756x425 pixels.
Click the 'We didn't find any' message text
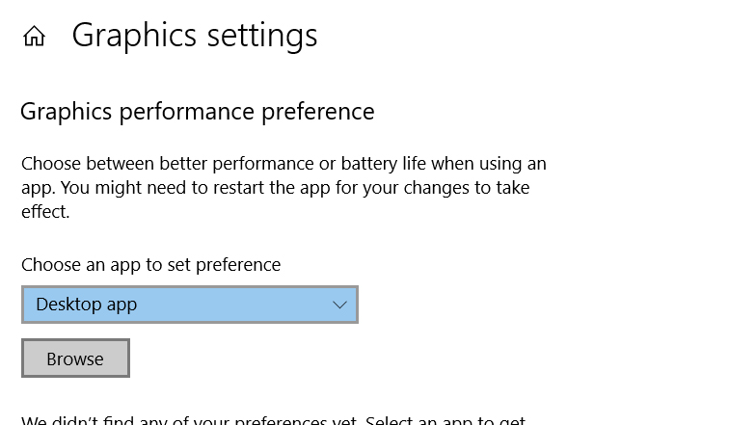[189, 419]
